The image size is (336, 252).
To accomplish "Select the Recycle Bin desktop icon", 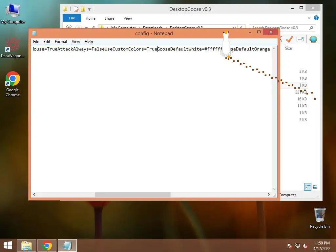I will point(320,218).
